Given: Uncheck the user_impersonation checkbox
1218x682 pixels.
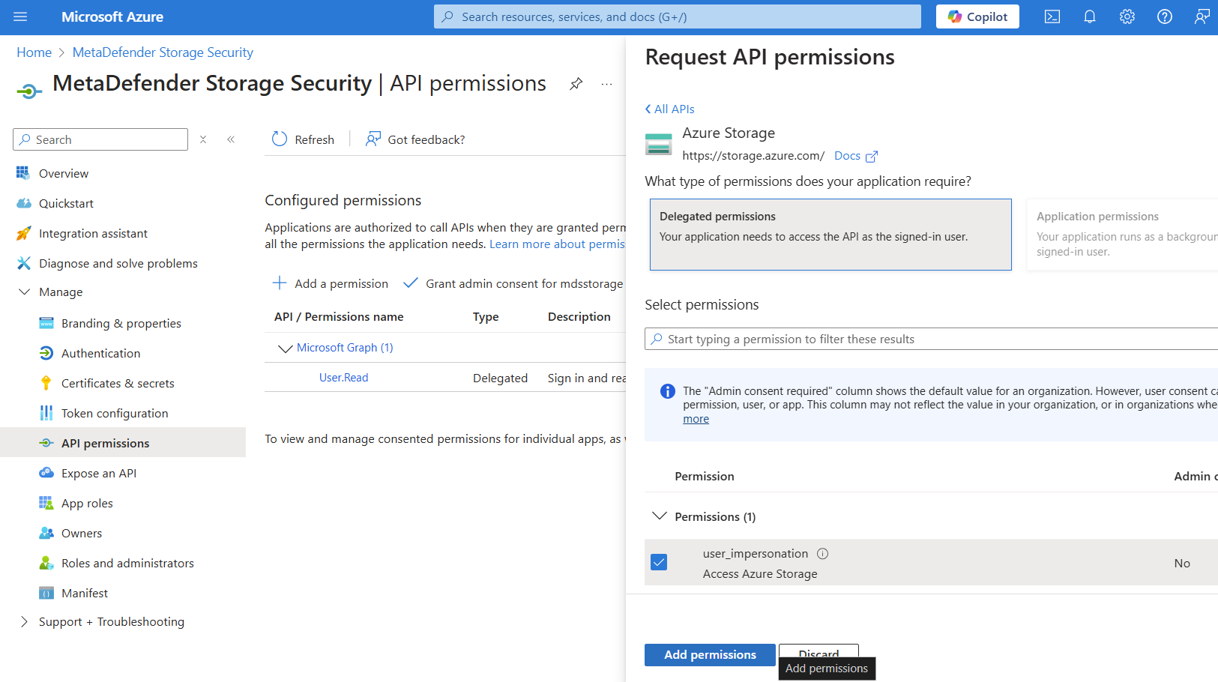Looking at the screenshot, I should coord(659,562).
